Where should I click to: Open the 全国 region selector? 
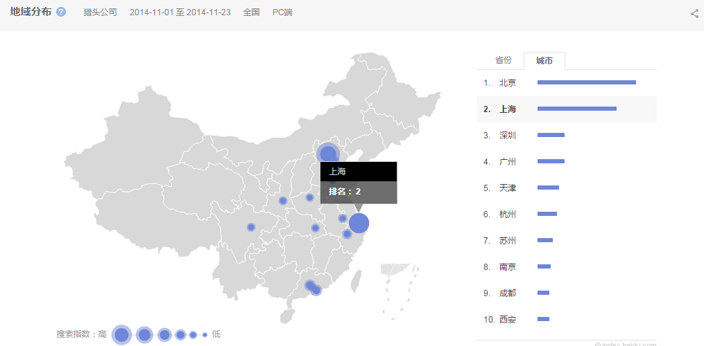[251, 12]
